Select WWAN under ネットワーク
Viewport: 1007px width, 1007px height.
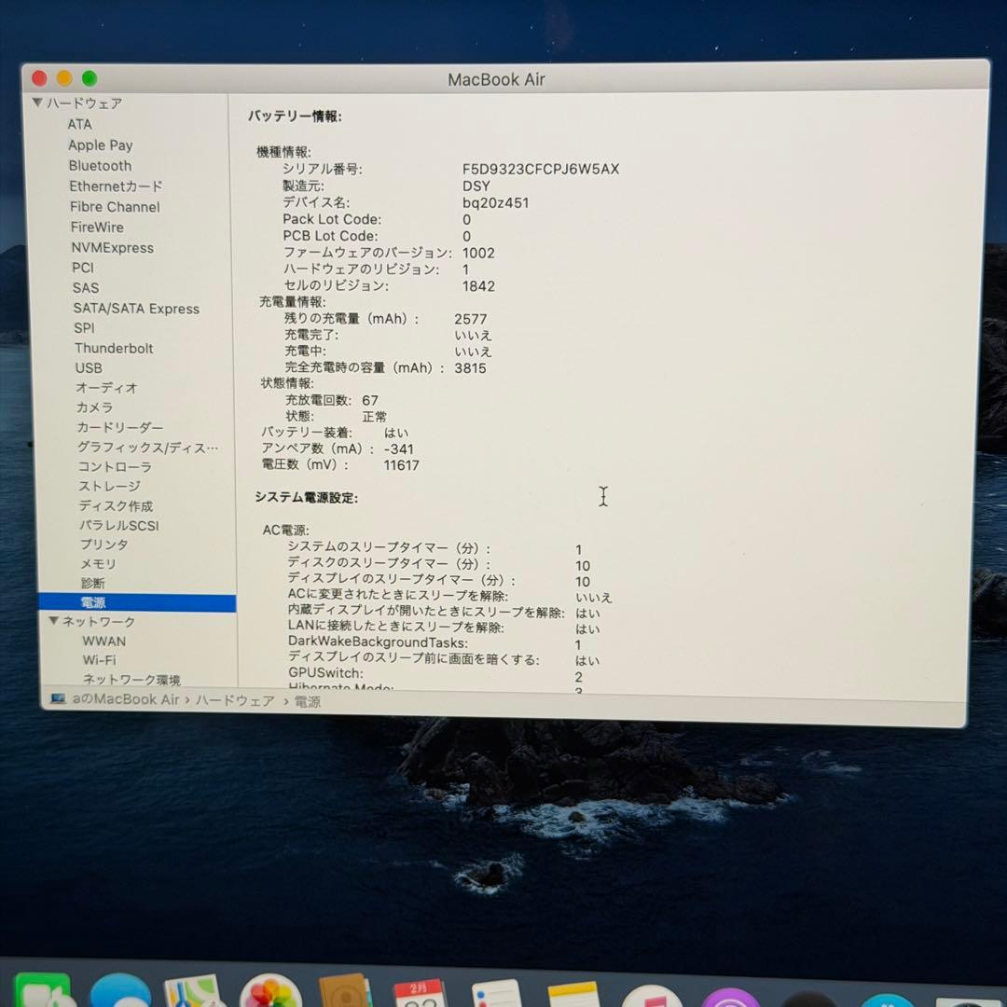[x=104, y=641]
